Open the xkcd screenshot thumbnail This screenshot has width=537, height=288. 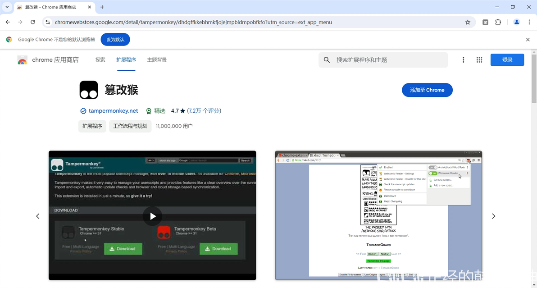coord(378,215)
